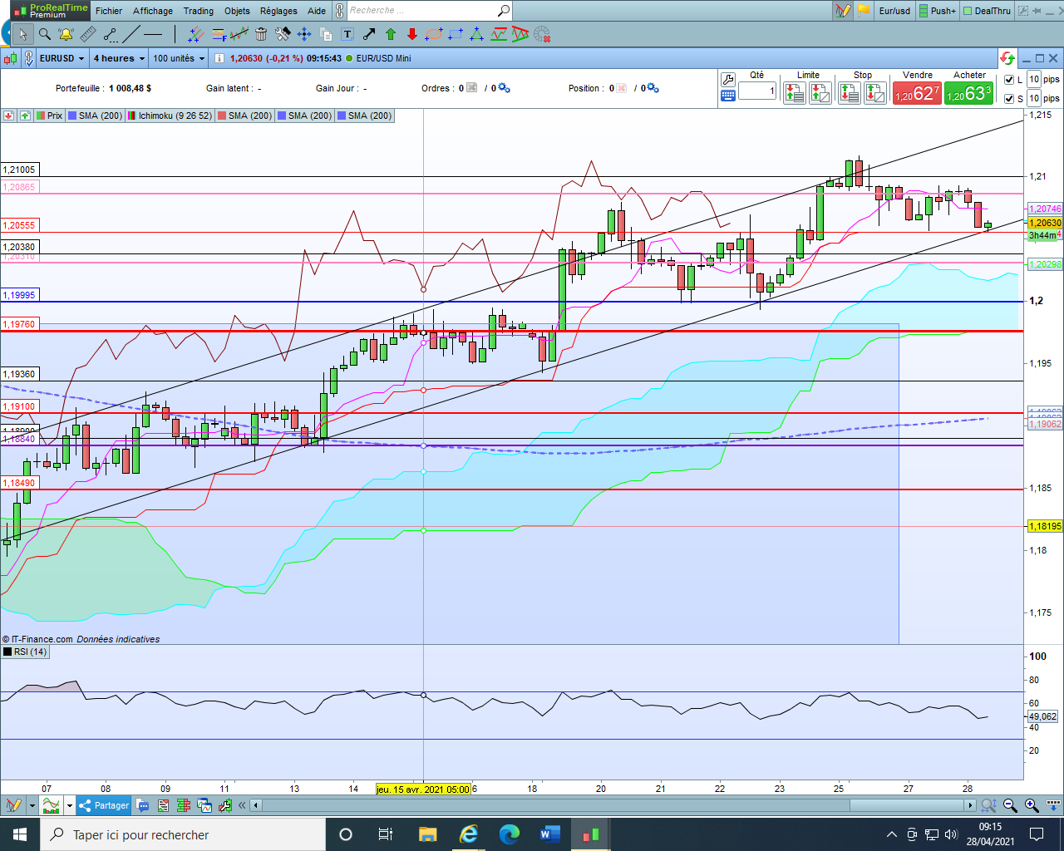
Task: Select the magnifying glass zoom tool
Action: [x=45, y=34]
